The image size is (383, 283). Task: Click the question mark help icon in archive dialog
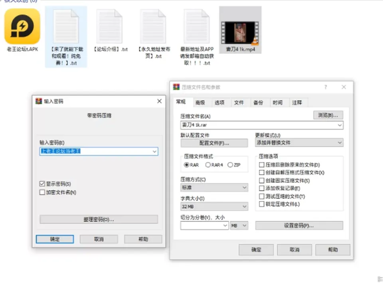(326, 87)
